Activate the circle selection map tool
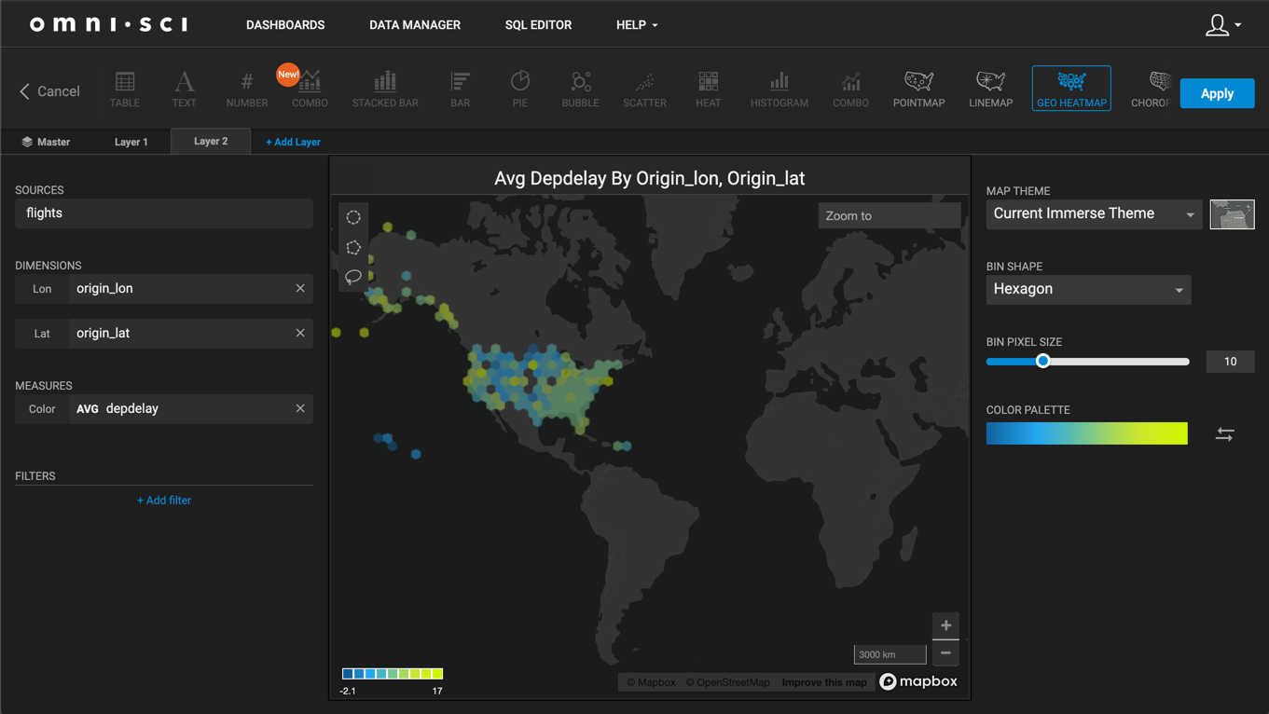The width and height of the screenshot is (1269, 714). (353, 217)
